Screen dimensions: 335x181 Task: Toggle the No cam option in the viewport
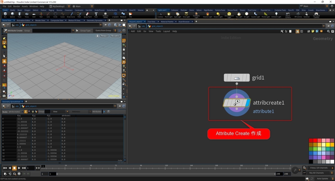coord(115,36)
